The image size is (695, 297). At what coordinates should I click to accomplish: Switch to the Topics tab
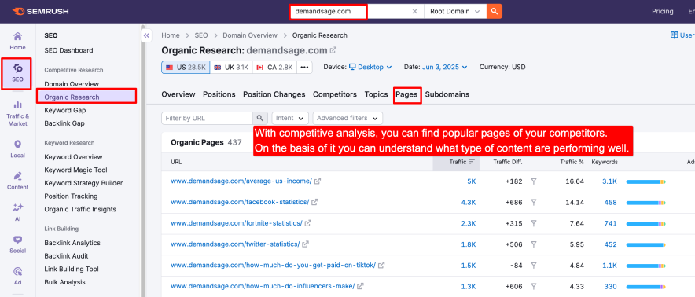[376, 94]
